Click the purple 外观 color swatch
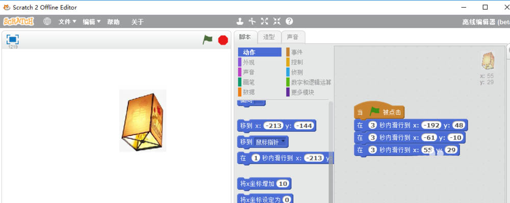The height and width of the screenshot is (203, 510). pos(240,62)
